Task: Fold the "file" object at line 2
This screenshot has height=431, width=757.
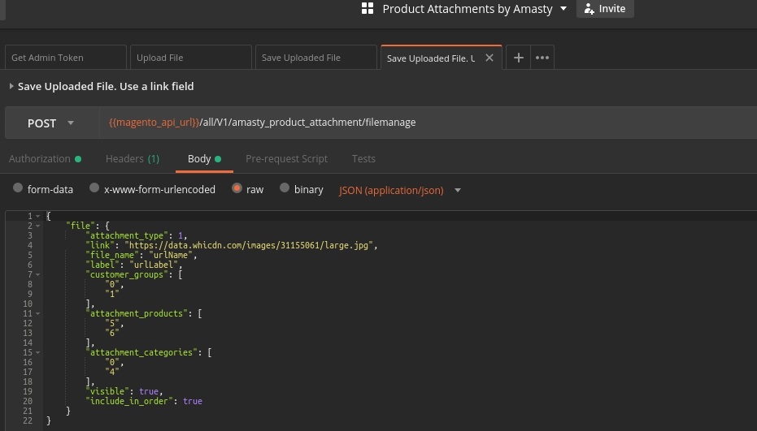Action: click(38, 226)
